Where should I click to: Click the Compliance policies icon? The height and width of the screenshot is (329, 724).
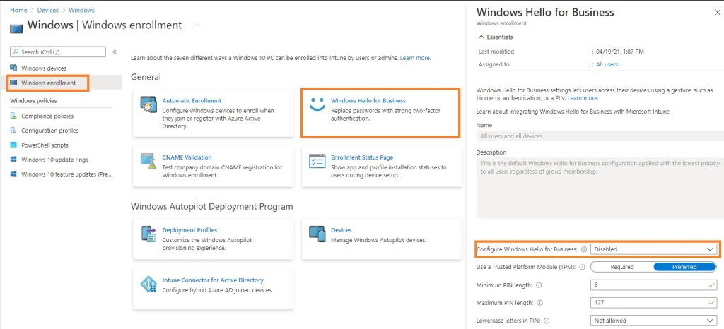13,116
